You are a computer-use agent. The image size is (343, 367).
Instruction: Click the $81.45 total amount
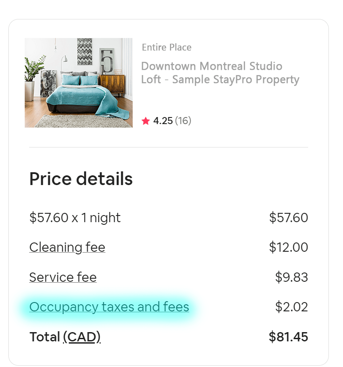pos(288,337)
